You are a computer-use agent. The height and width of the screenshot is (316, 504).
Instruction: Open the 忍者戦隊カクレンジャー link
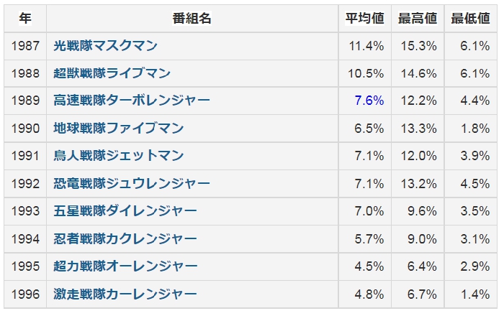125,238
